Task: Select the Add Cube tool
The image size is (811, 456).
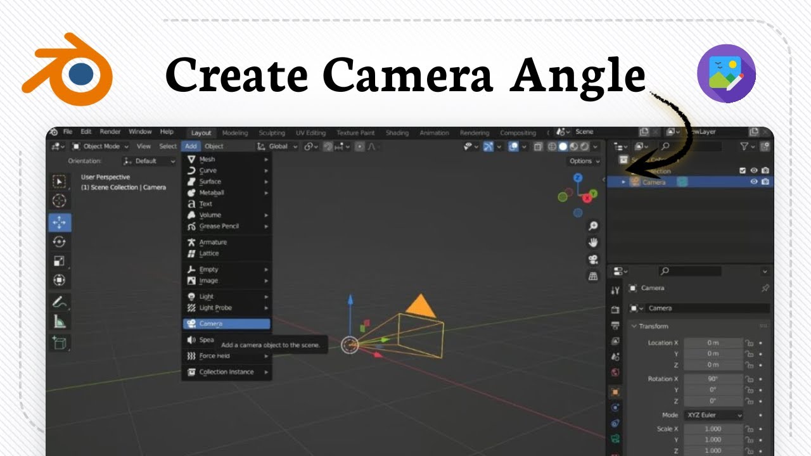Action: (60, 343)
